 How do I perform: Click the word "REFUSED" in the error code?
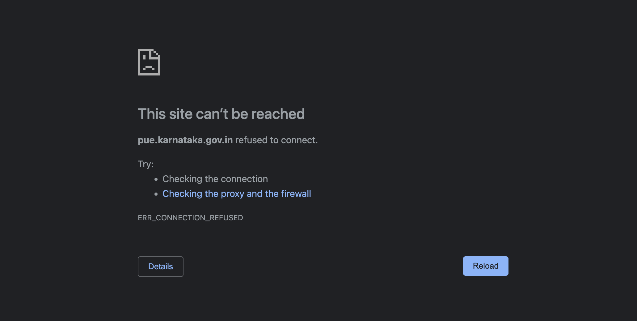pyautogui.click(x=226, y=218)
